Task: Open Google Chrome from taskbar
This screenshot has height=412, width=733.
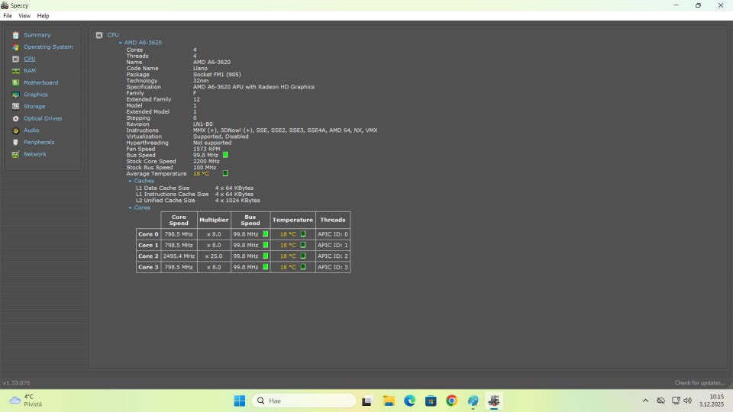Action: point(451,401)
